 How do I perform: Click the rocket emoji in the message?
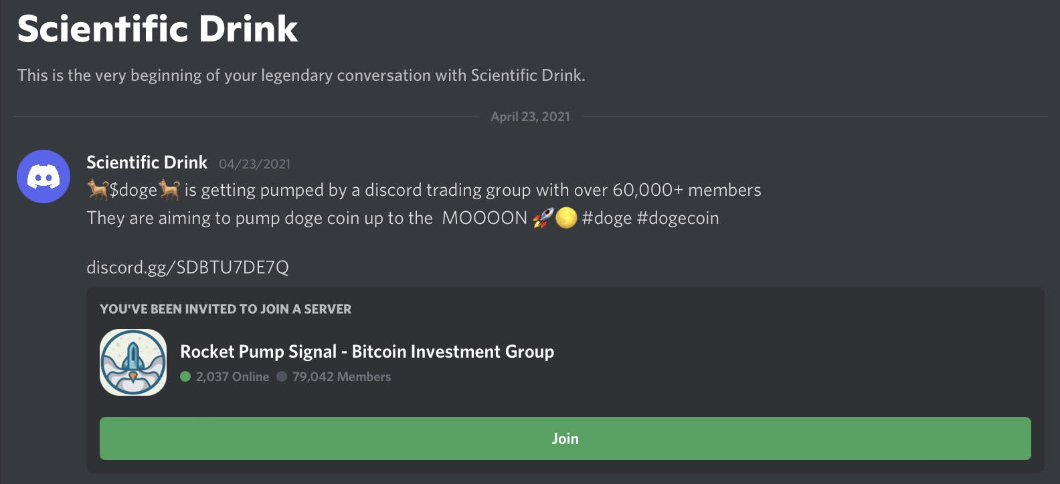[543, 218]
